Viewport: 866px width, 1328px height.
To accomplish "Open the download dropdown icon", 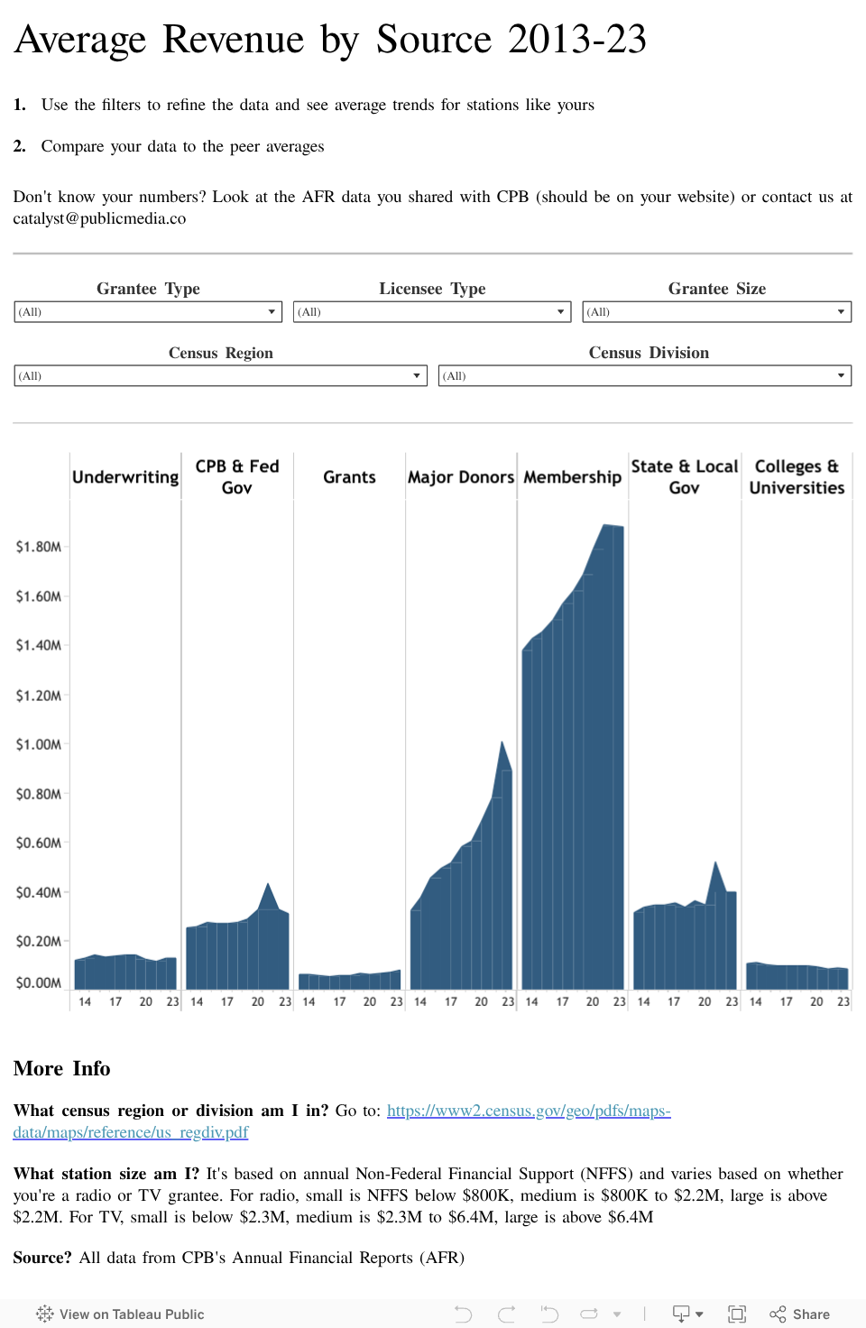I will point(687,1314).
